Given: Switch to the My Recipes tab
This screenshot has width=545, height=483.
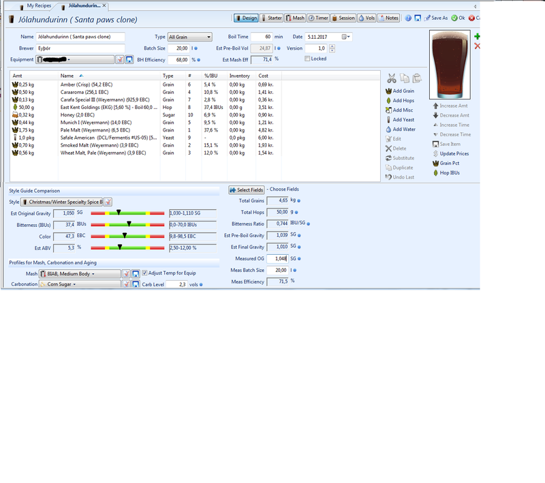Looking at the screenshot, I should click(37, 5).
